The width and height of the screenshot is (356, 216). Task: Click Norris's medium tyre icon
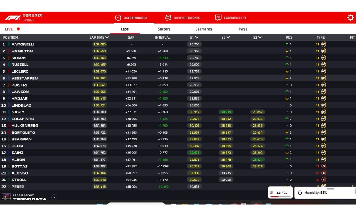324,58
